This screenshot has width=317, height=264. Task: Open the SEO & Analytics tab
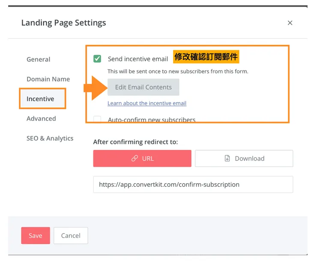click(x=50, y=138)
